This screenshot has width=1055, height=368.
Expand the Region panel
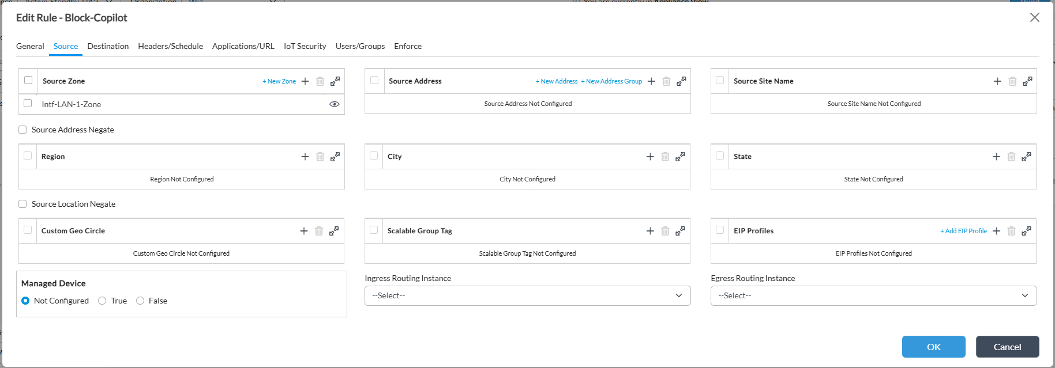[335, 157]
